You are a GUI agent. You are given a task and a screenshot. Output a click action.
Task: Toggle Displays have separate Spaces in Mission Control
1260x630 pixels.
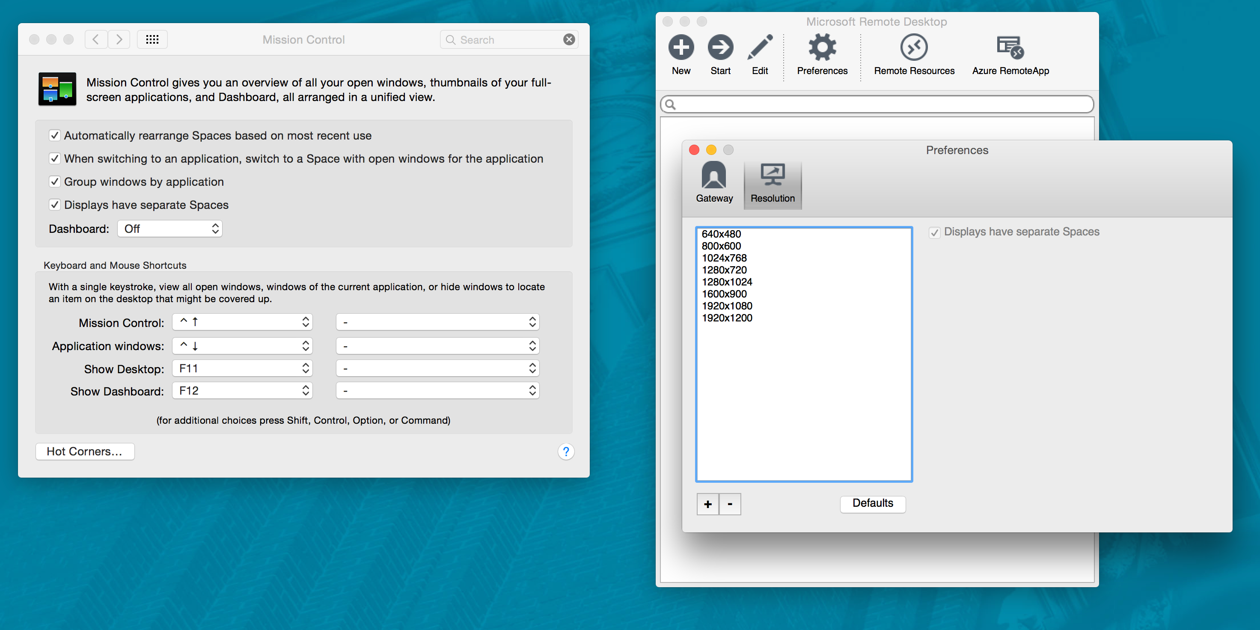point(55,205)
